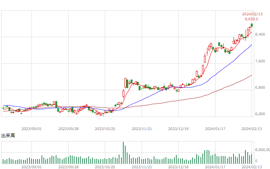This screenshot has width=270, height=169.
Task: Click the 8,000,00 volume axis label
Action: click(262, 150)
